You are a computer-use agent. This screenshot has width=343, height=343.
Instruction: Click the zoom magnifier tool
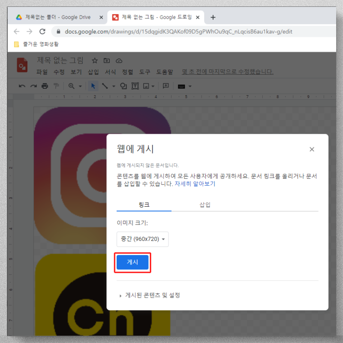point(71,86)
